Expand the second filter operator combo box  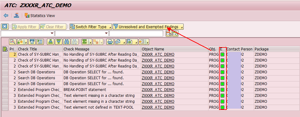(107, 33)
